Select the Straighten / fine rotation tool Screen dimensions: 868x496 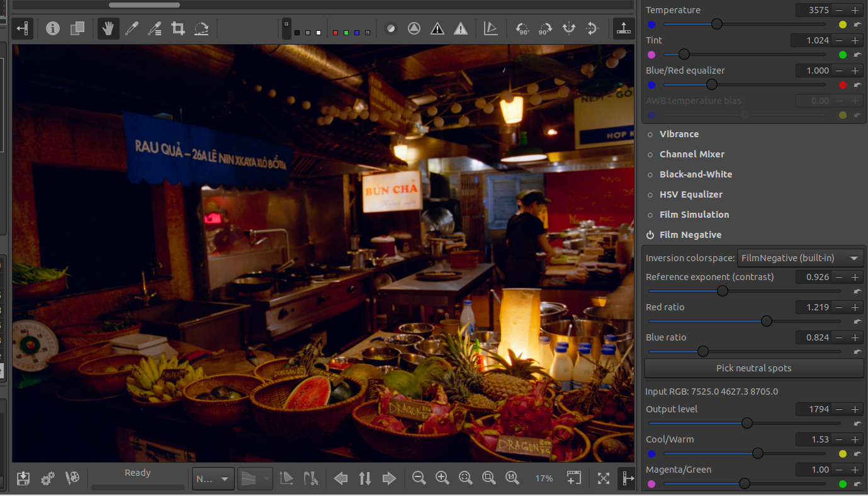point(201,28)
